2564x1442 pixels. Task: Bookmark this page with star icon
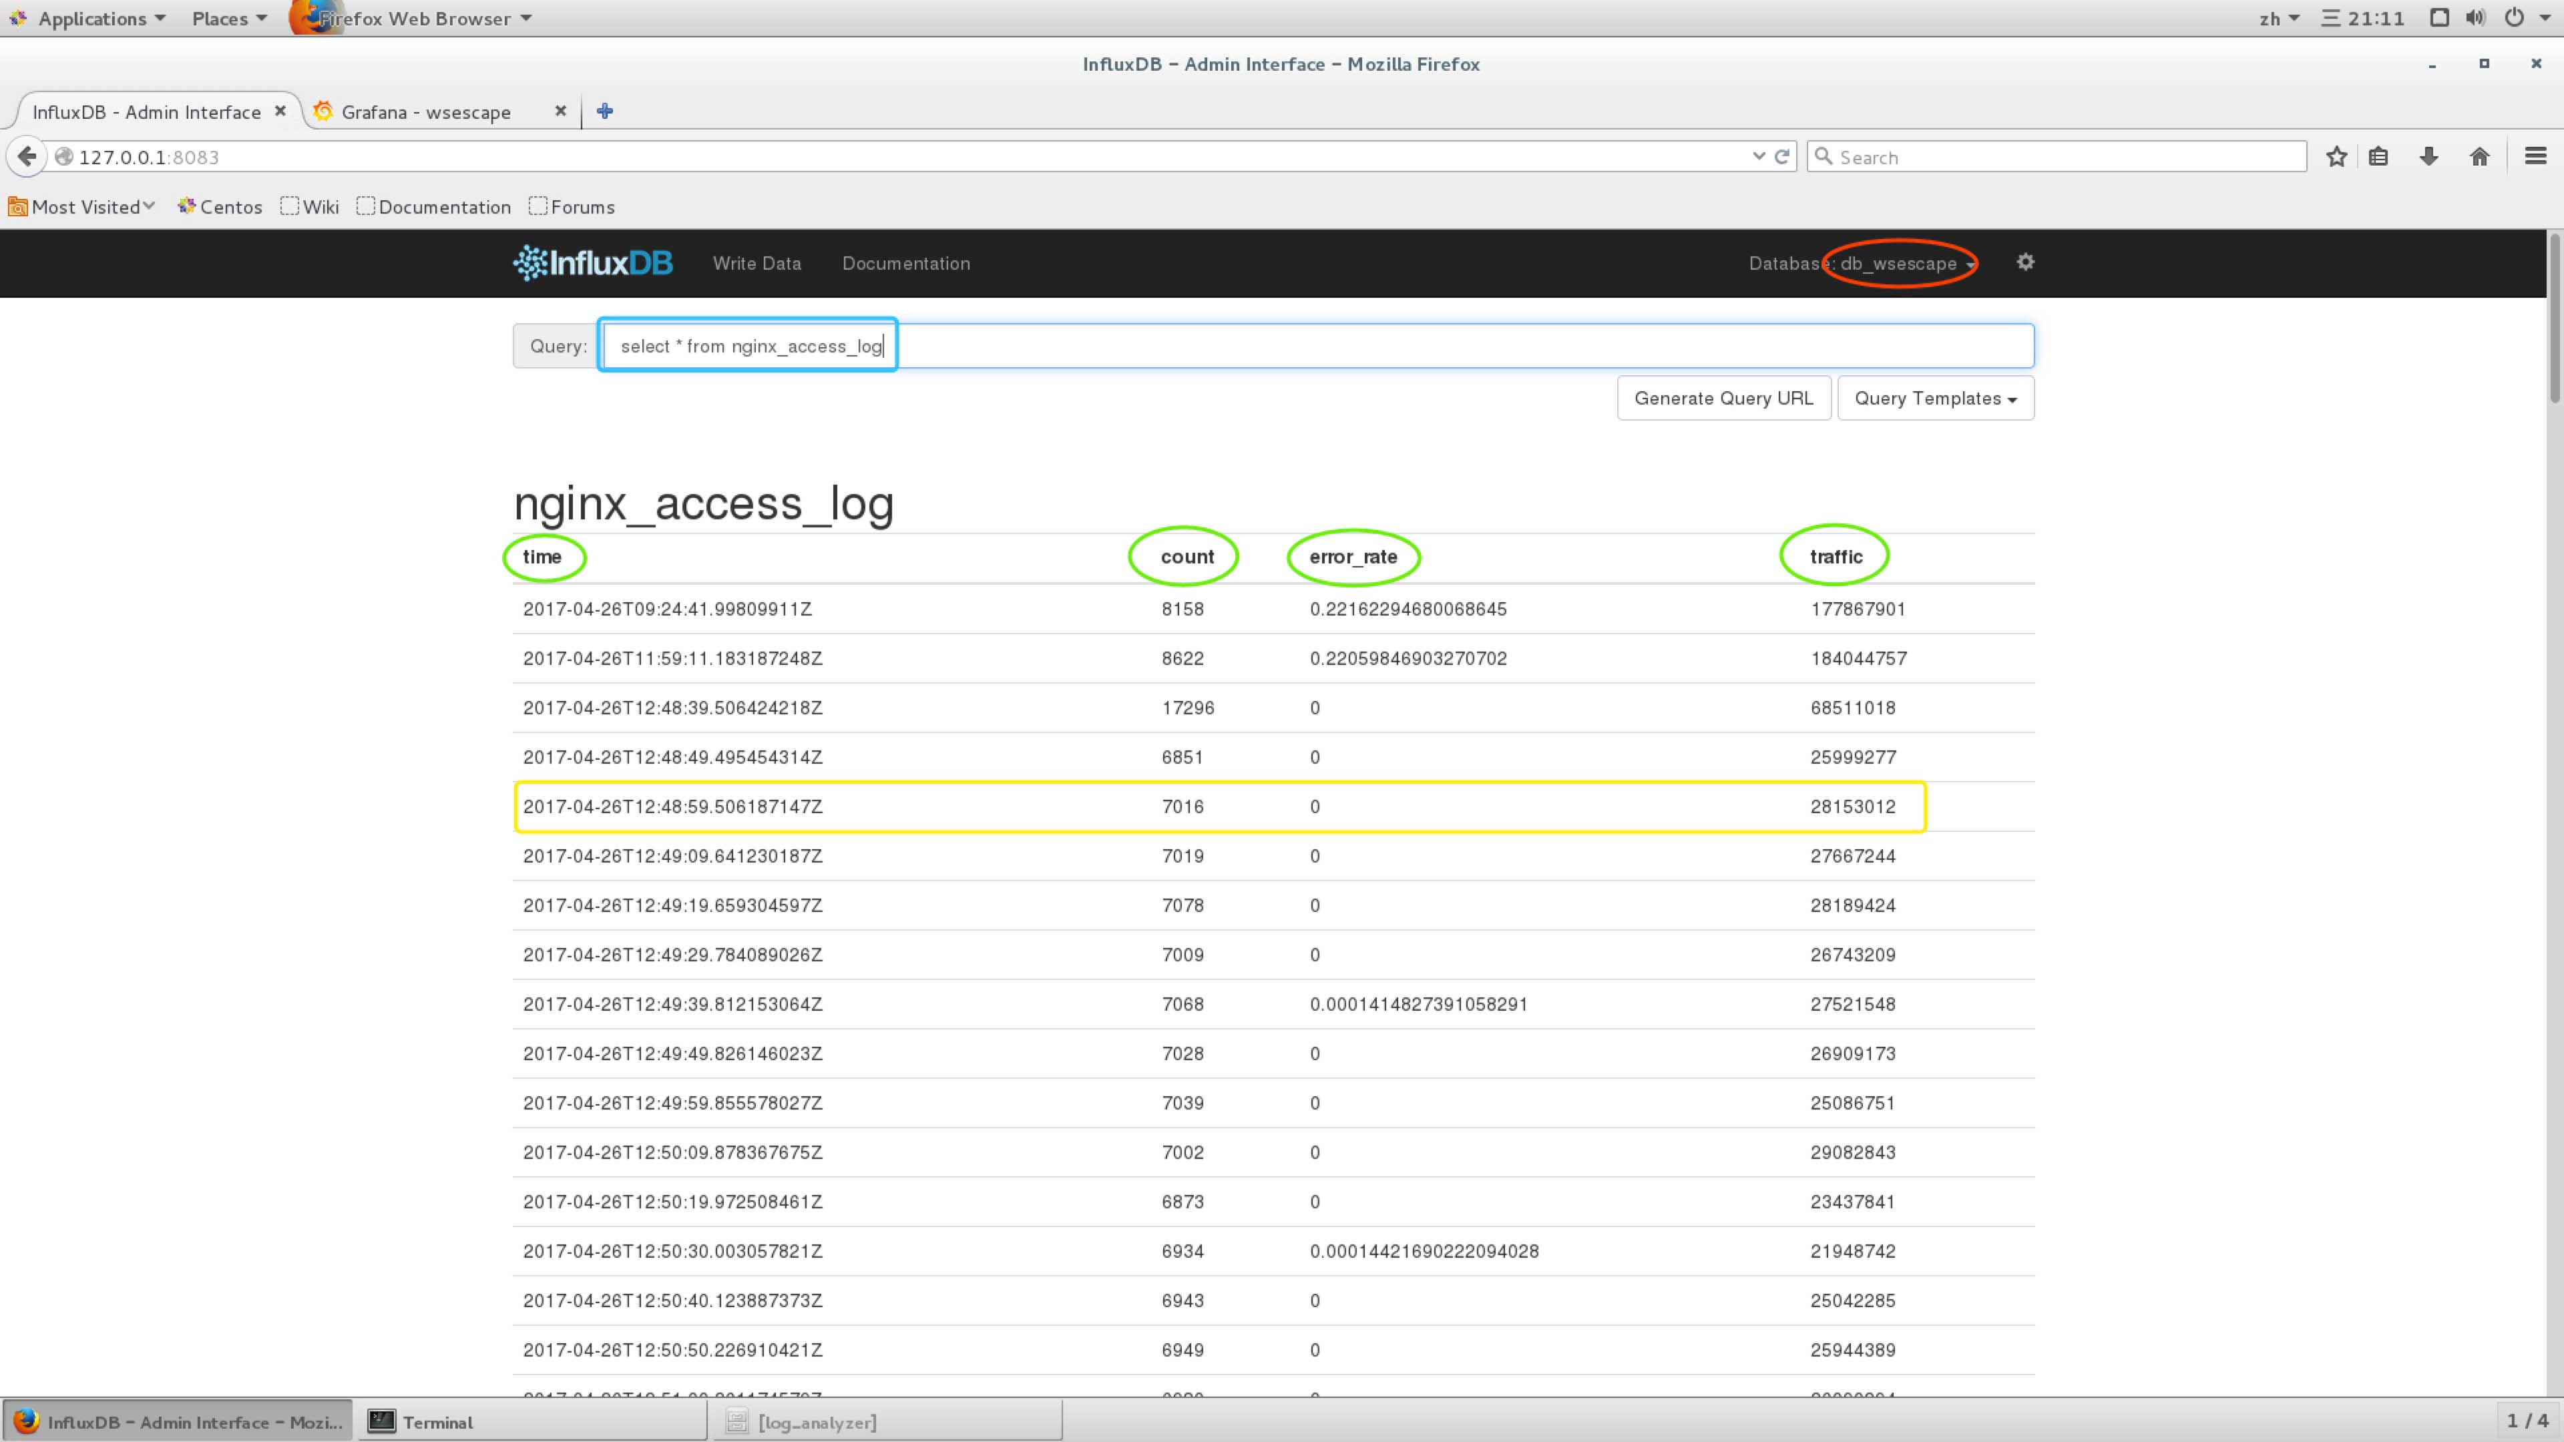[x=2336, y=156]
